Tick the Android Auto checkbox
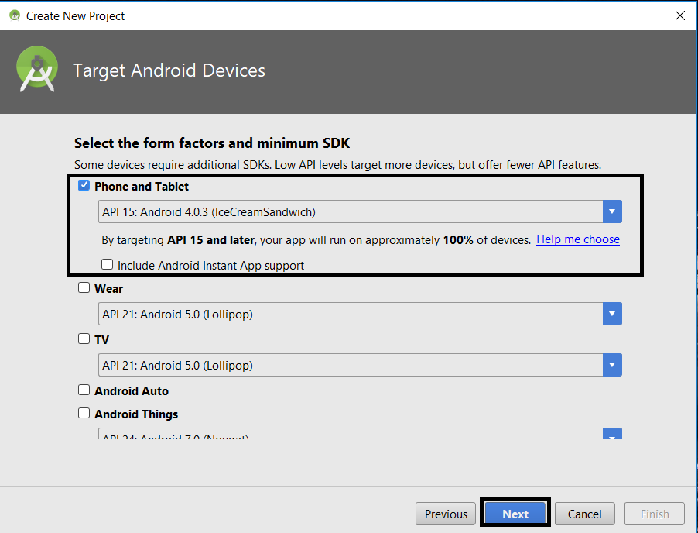Screen dimensions: 698x533 point(84,390)
